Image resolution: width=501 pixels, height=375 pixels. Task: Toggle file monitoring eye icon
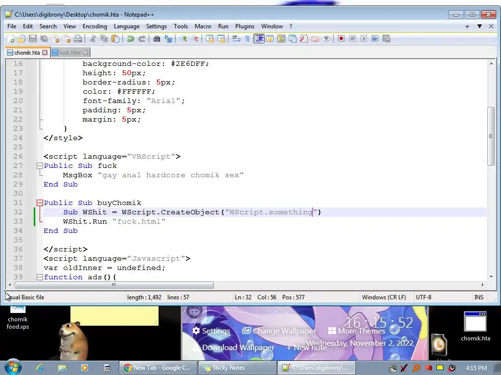pos(326,39)
